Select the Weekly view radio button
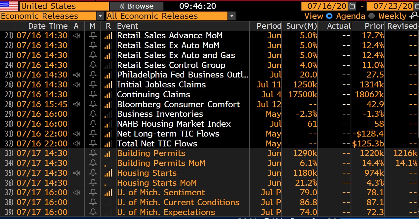Screen dimensions: 419x219 371,16
